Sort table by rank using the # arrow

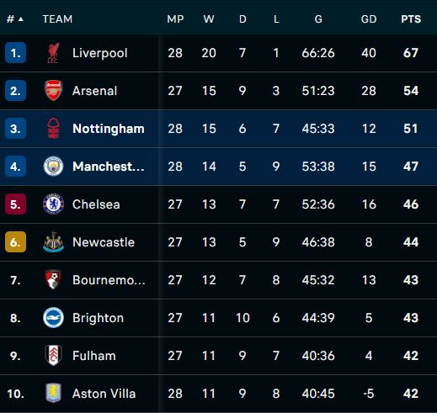(15, 19)
